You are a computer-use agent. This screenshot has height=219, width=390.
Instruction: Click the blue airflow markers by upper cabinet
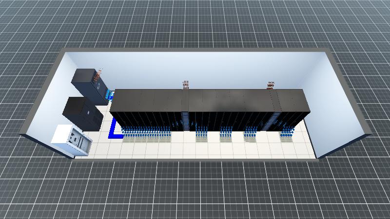(x=109, y=95)
